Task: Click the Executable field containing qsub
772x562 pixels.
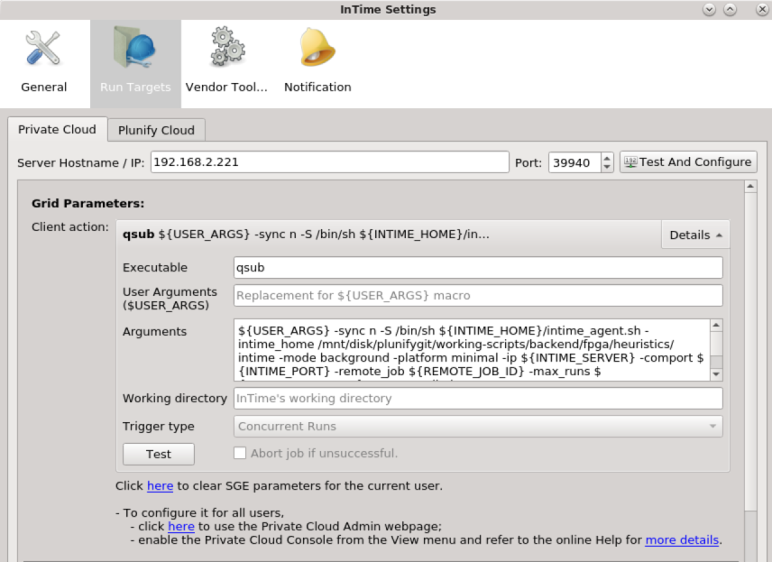Action: [478, 267]
